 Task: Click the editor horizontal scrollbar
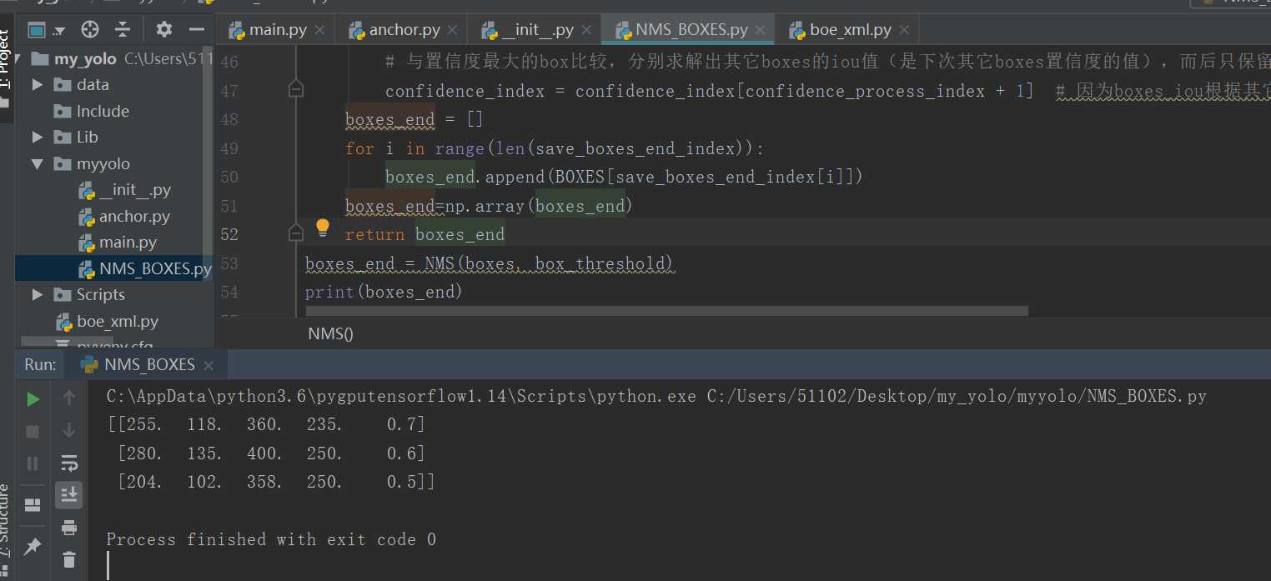[x=666, y=310]
